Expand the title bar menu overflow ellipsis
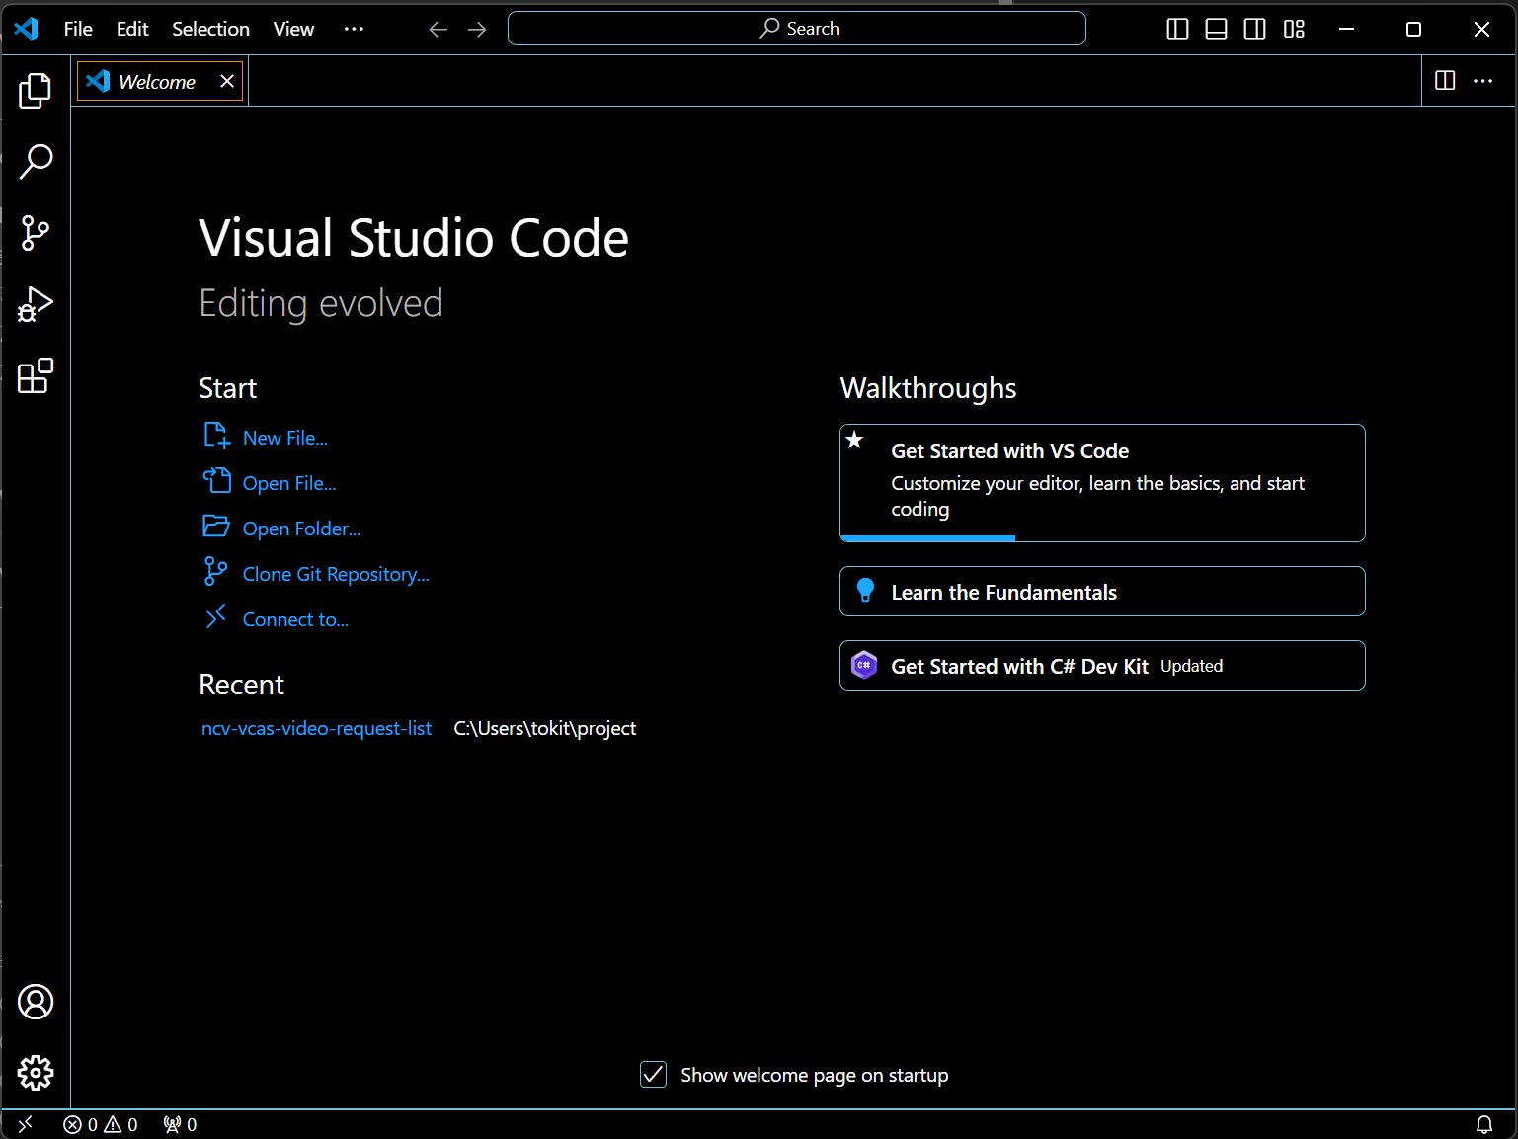 point(354,29)
